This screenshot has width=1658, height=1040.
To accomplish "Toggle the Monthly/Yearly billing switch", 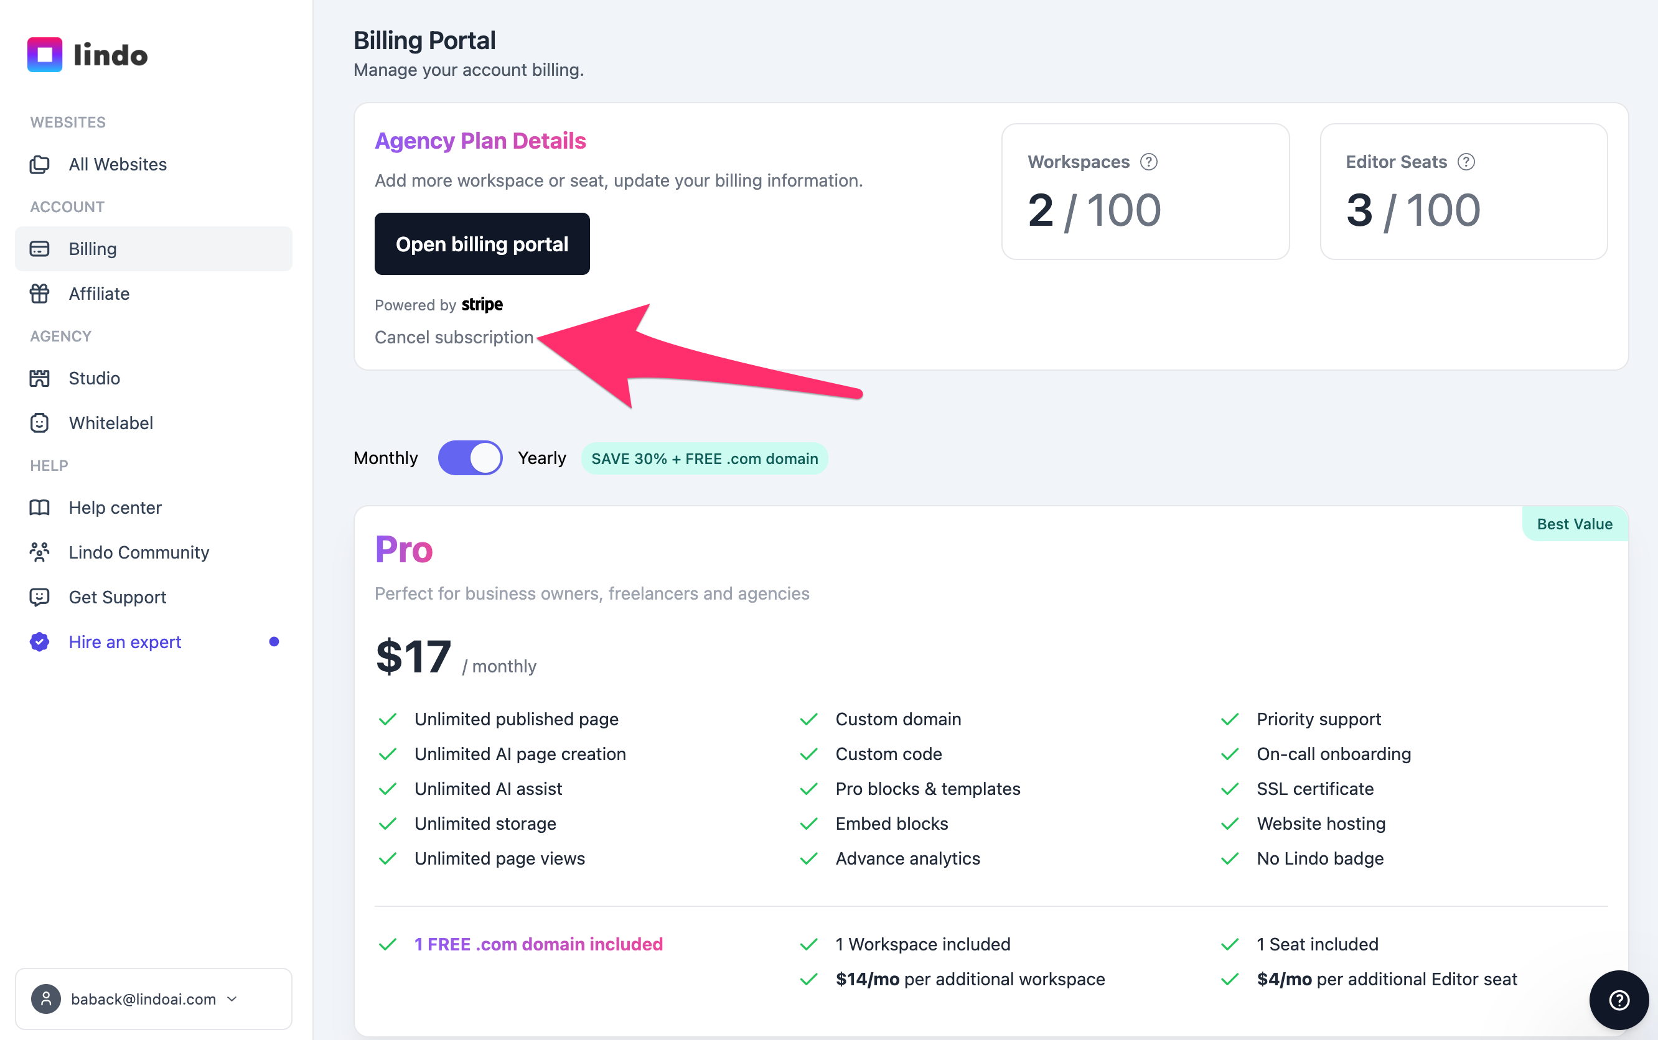I will [x=470, y=458].
